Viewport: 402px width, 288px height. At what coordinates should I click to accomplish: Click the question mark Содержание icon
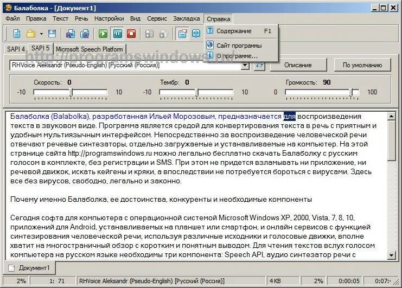click(x=210, y=30)
